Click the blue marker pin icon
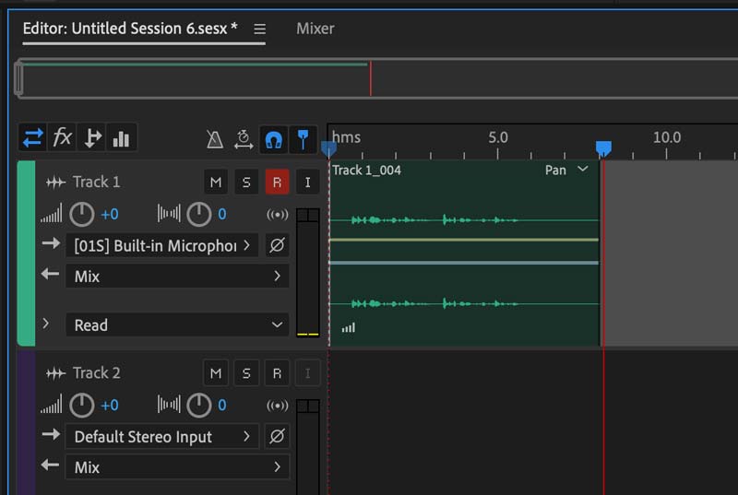This screenshot has height=495, width=738. 303,139
